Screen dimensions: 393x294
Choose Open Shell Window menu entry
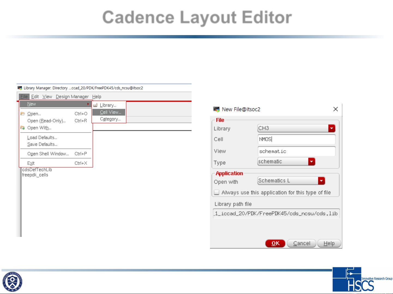[x=48, y=154]
